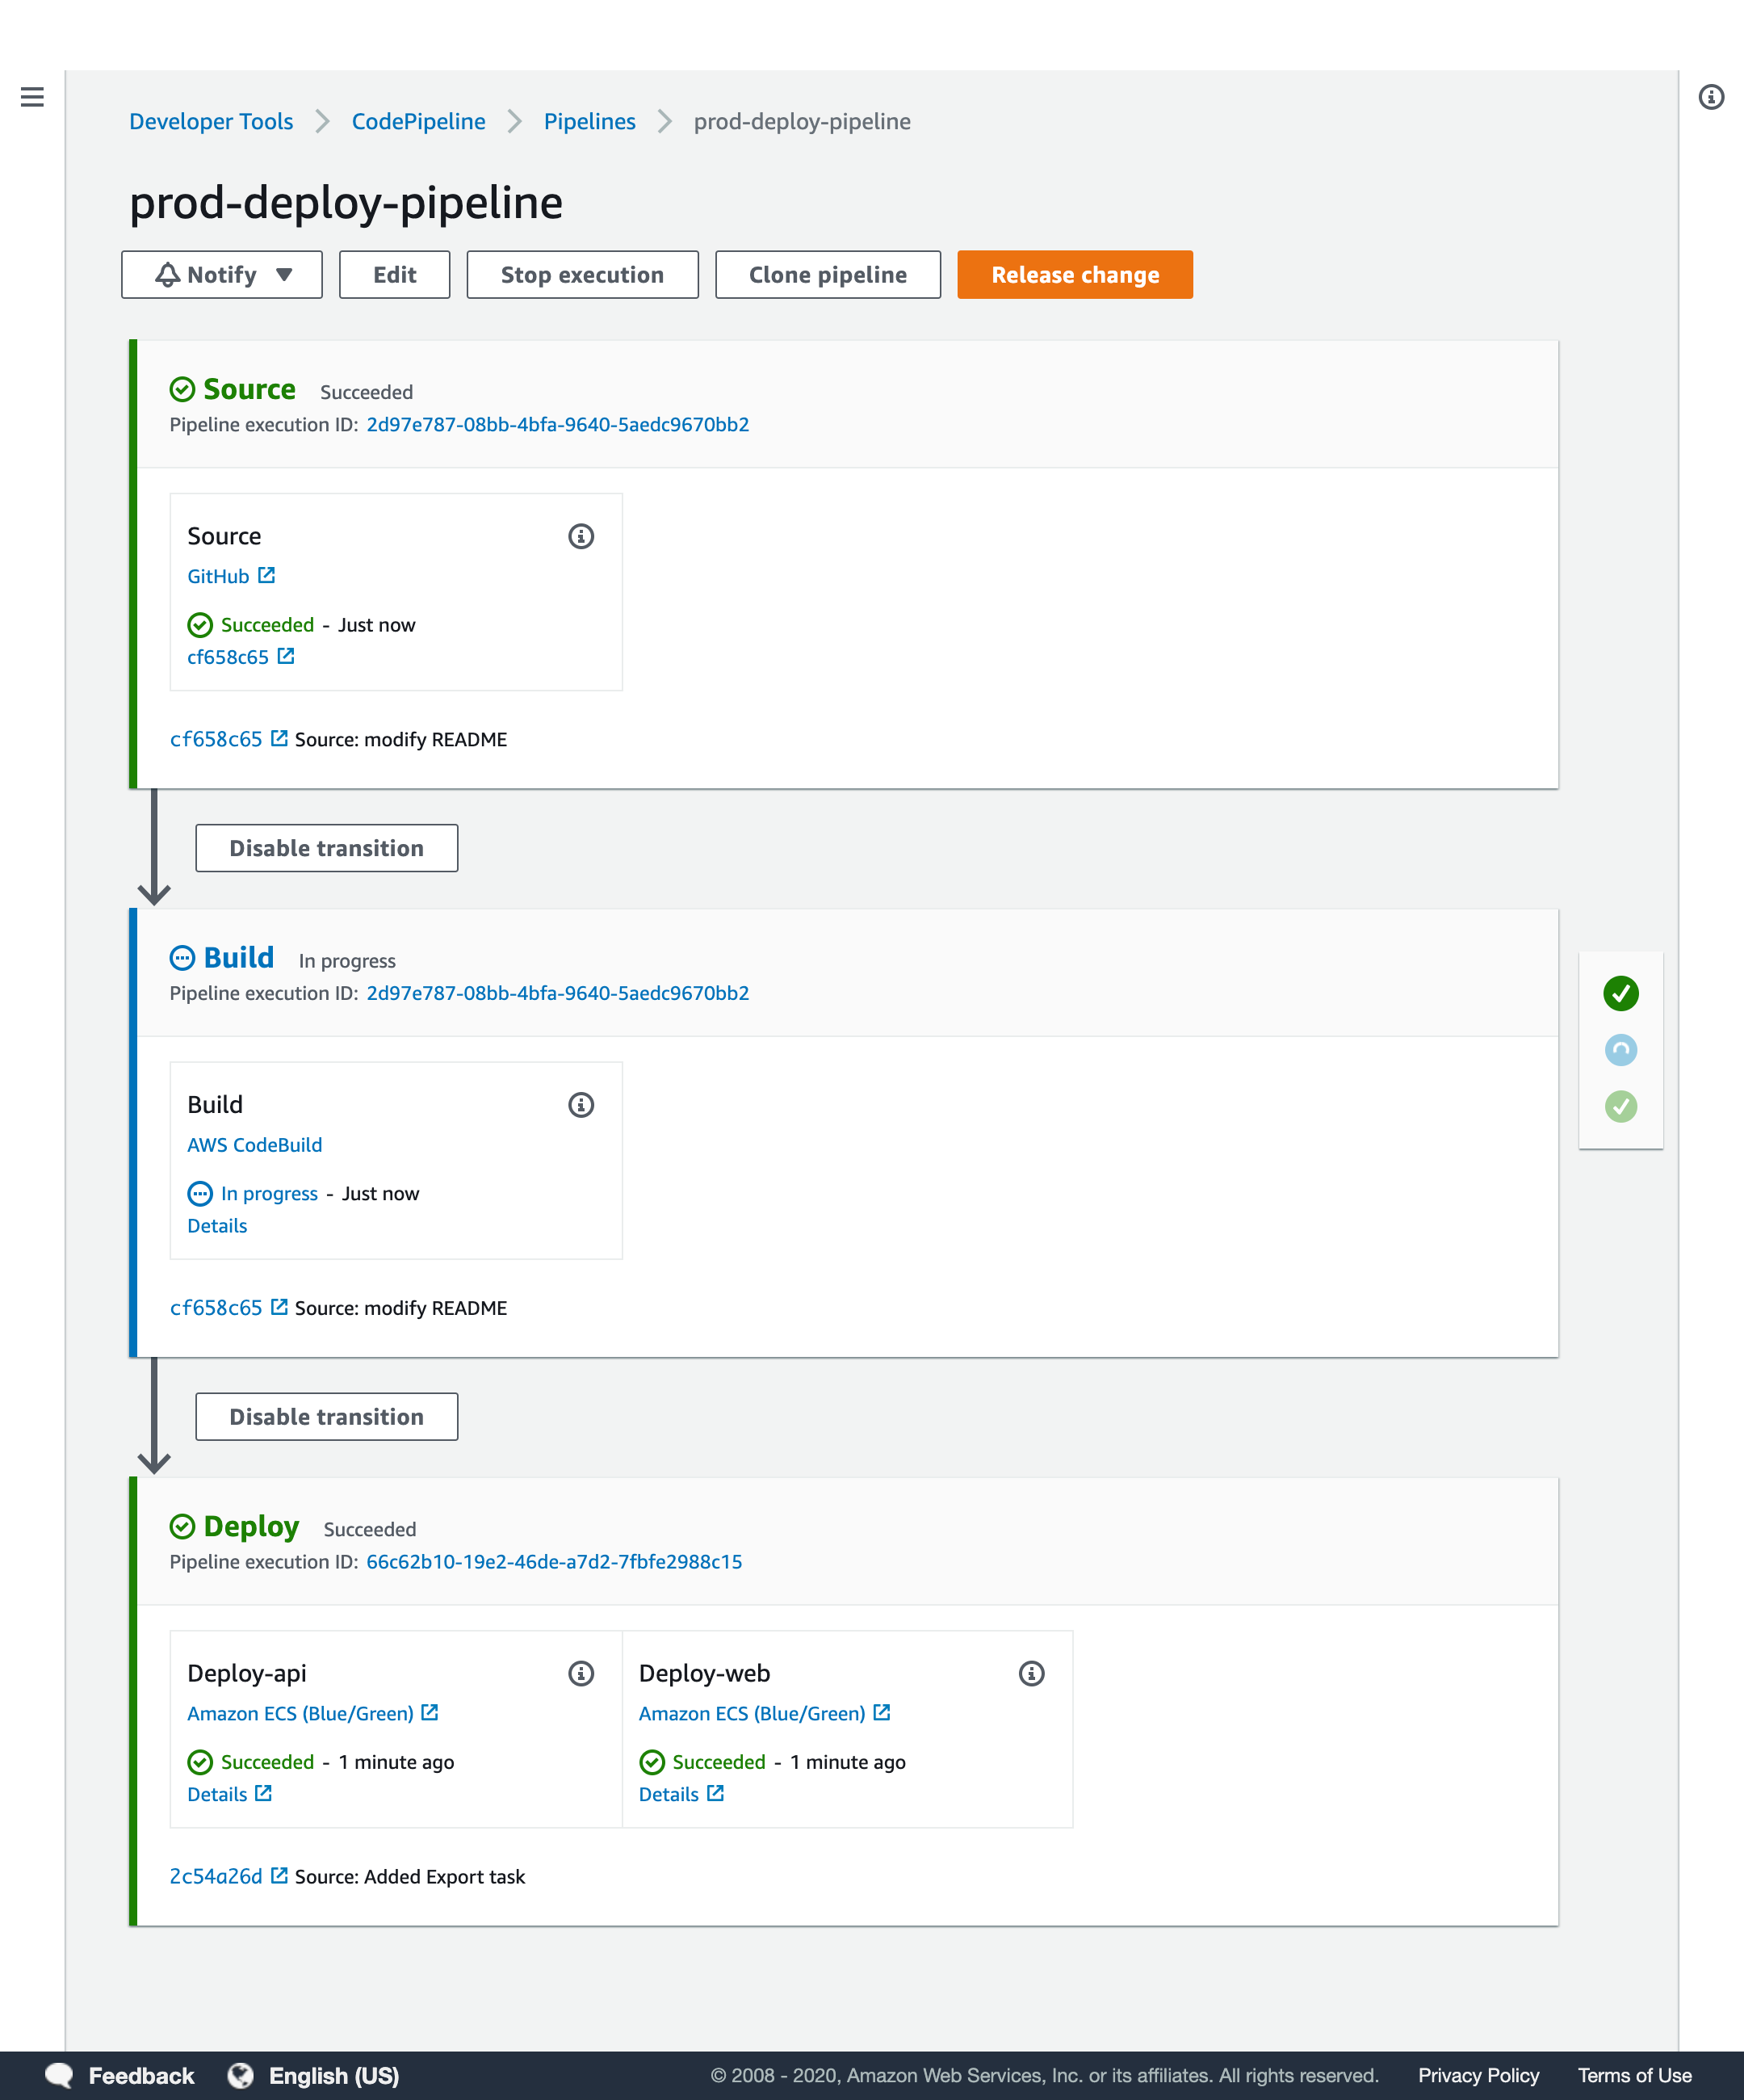Open info icon on Build action card
This screenshot has width=1744, height=2100.
click(x=581, y=1105)
